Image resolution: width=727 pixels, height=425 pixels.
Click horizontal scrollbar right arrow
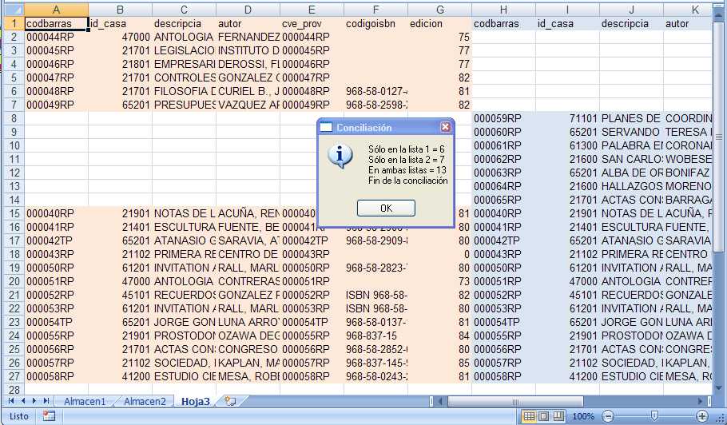pos(701,401)
